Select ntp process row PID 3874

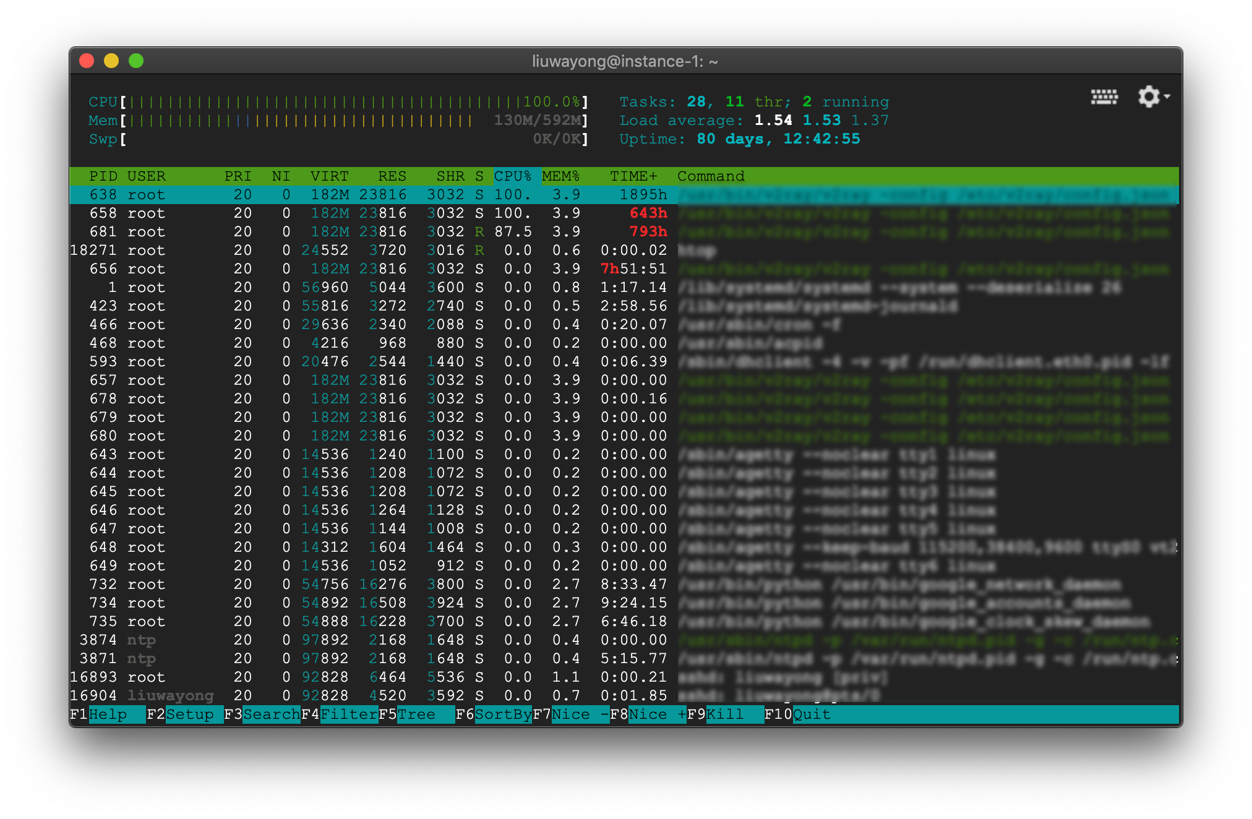[624, 640]
